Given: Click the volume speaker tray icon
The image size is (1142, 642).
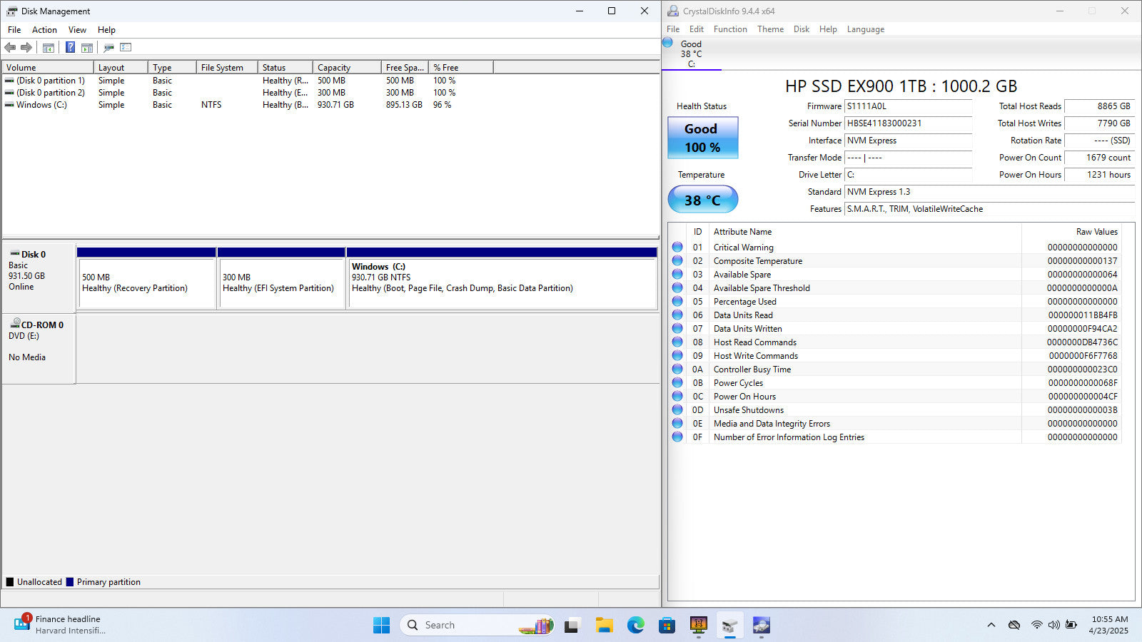Looking at the screenshot, I should 1054,625.
